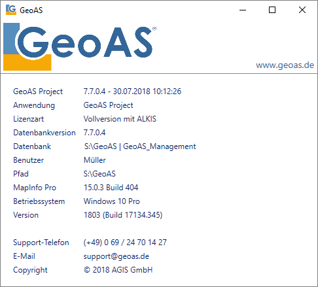The image size is (318, 287).
Task: Click the support@geoas.de email address
Action: (116, 256)
